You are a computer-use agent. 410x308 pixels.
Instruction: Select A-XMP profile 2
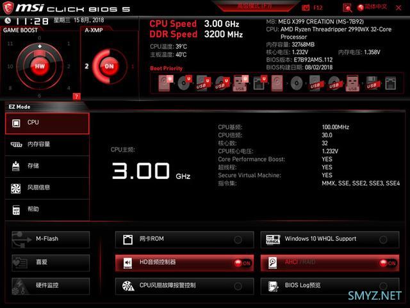pos(86,66)
